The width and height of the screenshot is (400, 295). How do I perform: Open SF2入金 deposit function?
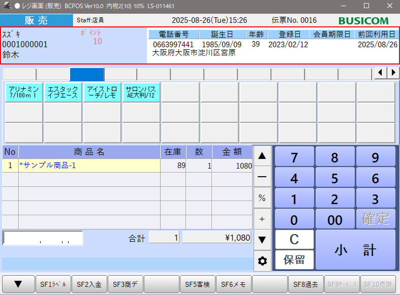(89, 285)
